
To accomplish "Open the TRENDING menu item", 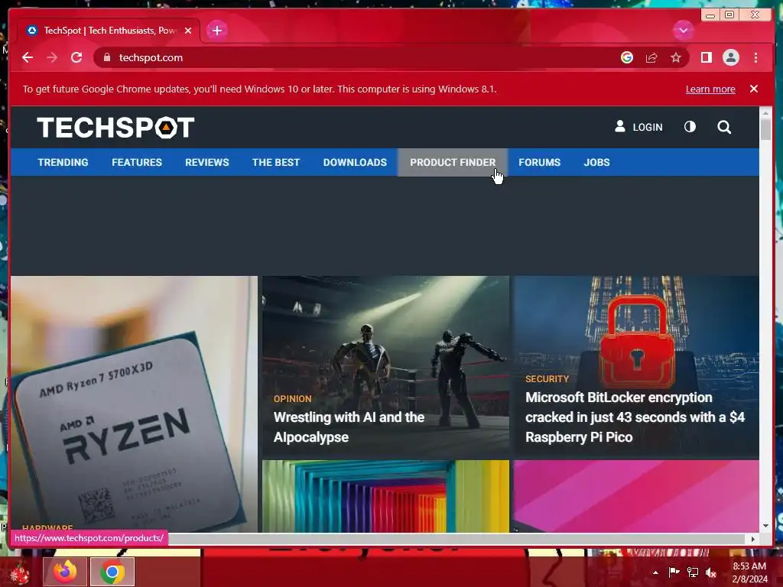I will [63, 162].
